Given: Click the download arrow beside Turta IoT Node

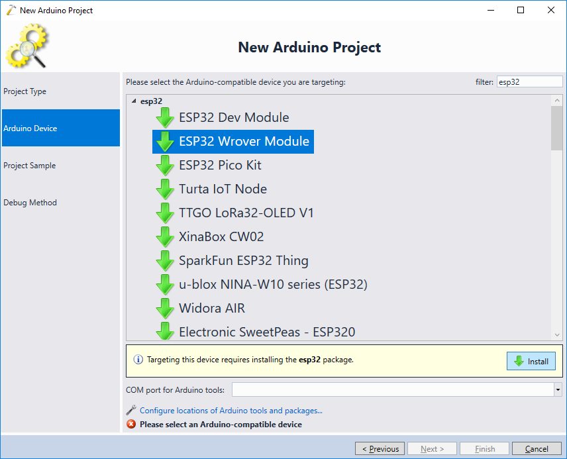Looking at the screenshot, I should pyautogui.click(x=165, y=189).
